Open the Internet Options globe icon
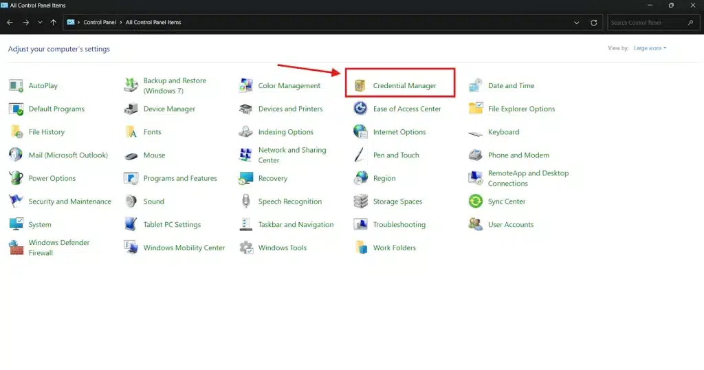704x370 pixels. 360,131
